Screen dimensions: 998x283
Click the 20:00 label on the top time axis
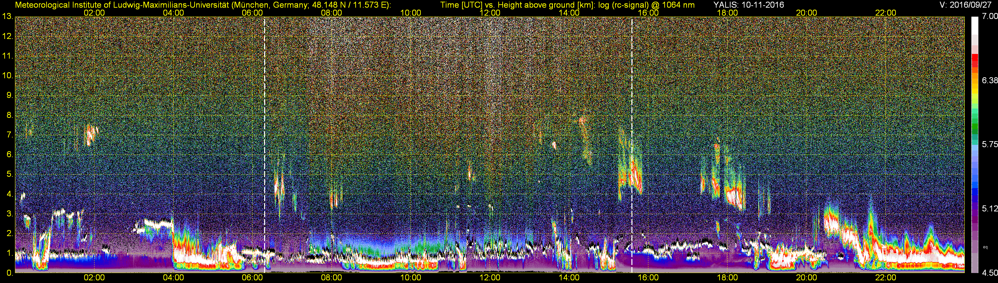(807, 13)
